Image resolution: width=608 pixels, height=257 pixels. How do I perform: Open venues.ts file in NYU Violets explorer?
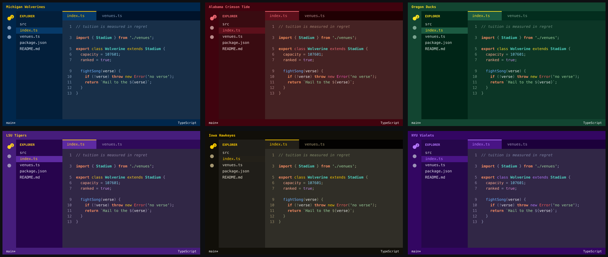pos(444,165)
